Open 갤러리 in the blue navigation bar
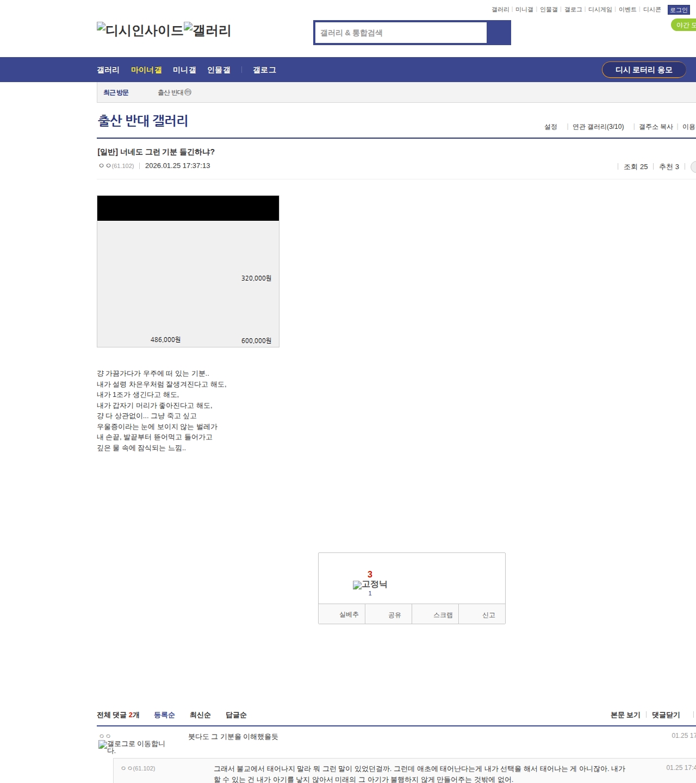Viewport: 696px width, 783px height. tap(108, 70)
